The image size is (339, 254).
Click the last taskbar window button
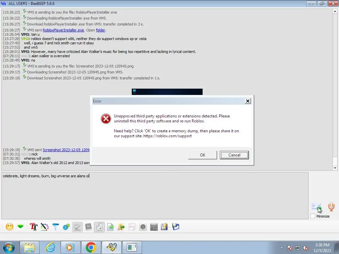(132, 247)
